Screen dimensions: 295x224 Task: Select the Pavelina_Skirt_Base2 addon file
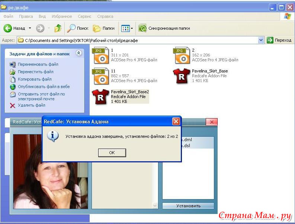tap(100, 97)
